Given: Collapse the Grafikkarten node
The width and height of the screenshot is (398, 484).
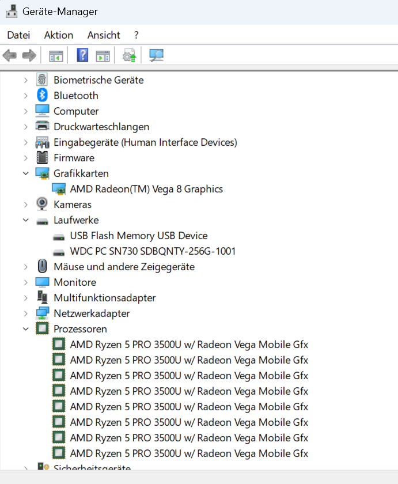Looking at the screenshot, I should pyautogui.click(x=26, y=173).
